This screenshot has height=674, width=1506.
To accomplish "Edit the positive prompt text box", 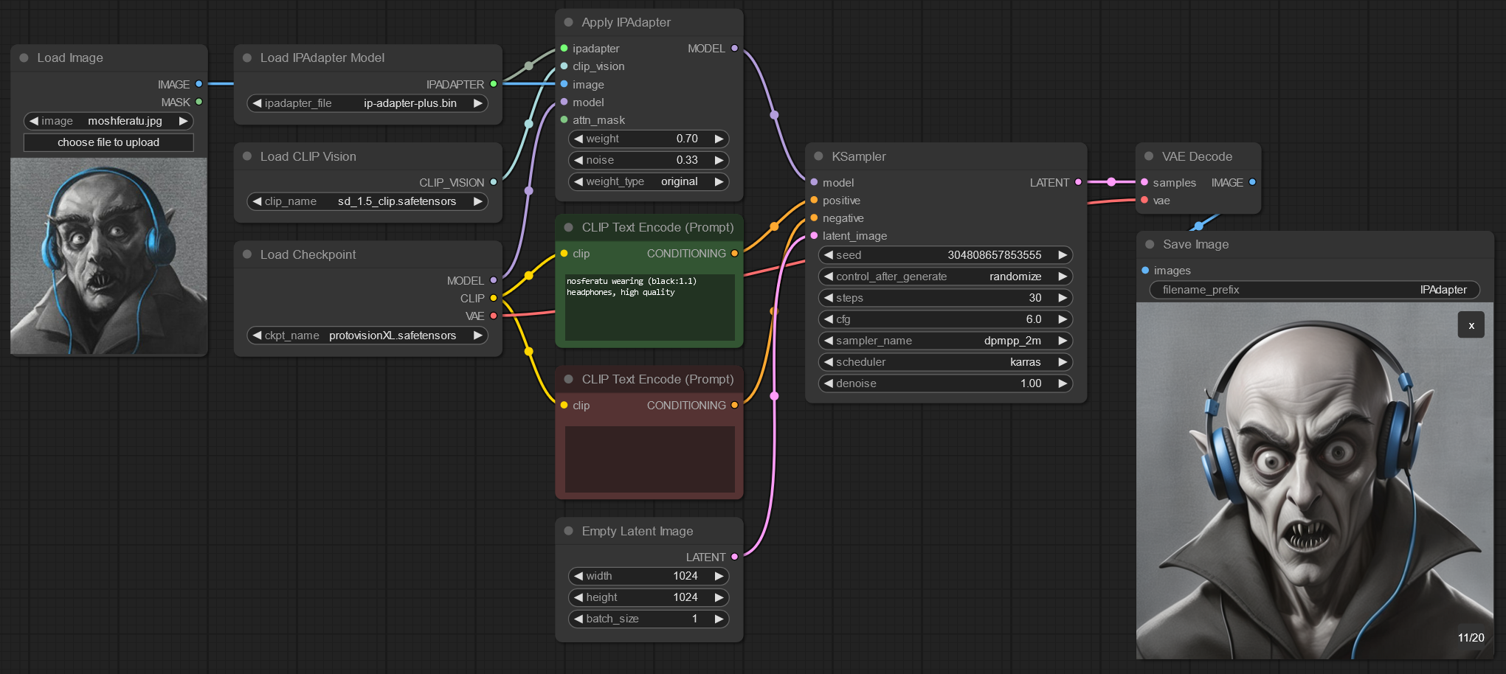I will (x=649, y=307).
